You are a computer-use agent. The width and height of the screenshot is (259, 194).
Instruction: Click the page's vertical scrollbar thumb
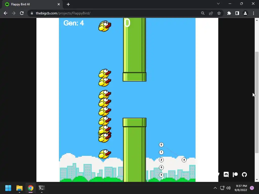coord(256,102)
